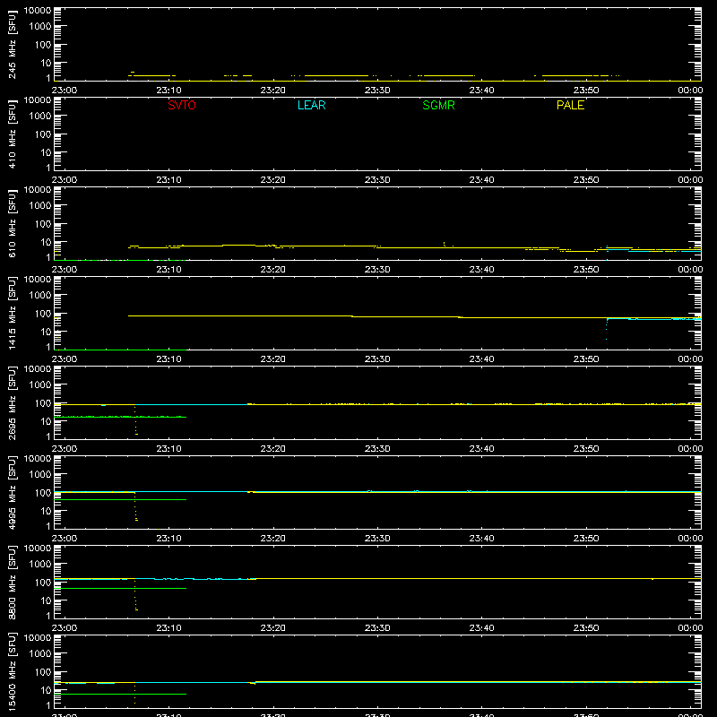Click the 10 y-axis label of the 2695 MHz panel
This screenshot has height=717, width=717.
46,421
